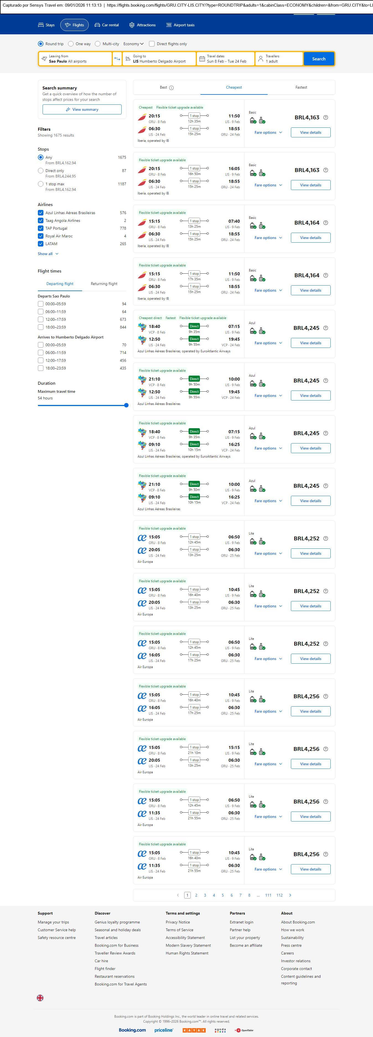Open the Economy cabin class dropdown
The height and width of the screenshot is (1037, 373).
[x=133, y=44]
